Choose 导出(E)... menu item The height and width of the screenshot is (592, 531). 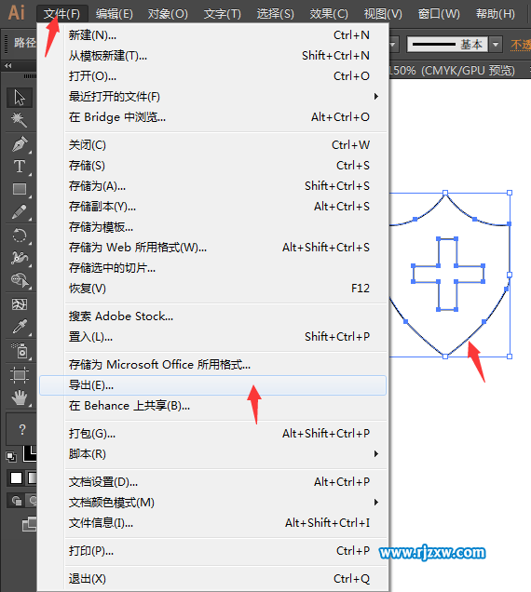(x=213, y=385)
